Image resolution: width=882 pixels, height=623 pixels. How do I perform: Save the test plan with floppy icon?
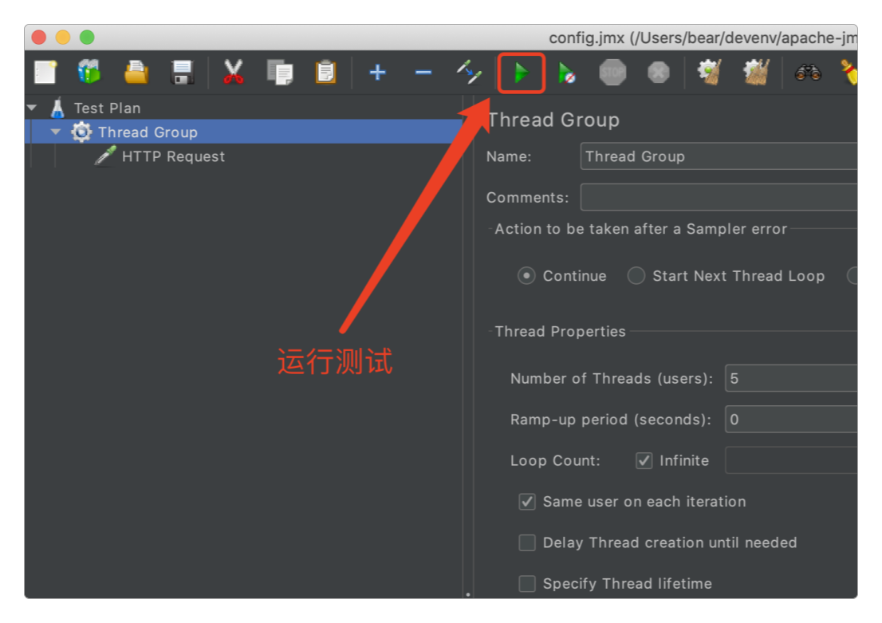(x=183, y=73)
